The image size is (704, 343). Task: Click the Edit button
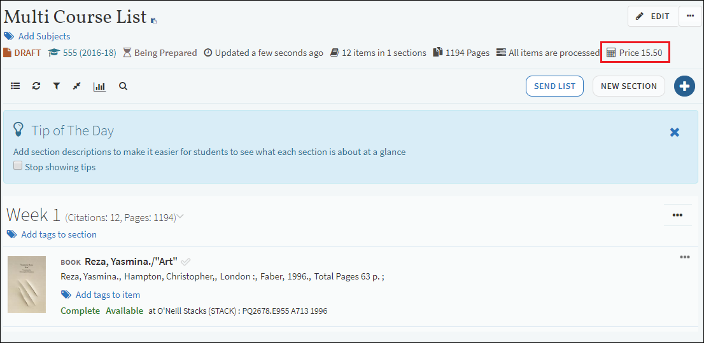click(653, 17)
